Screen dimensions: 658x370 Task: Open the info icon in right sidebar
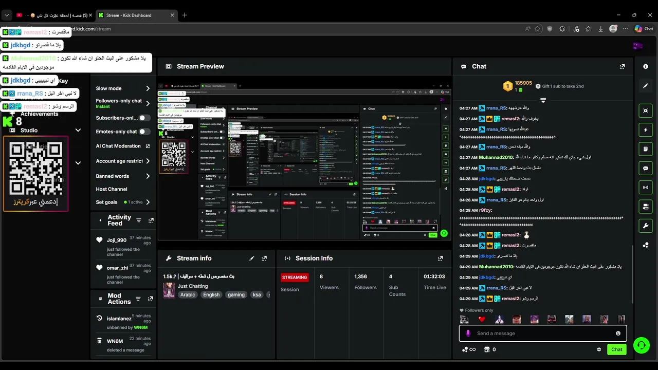[646, 66]
